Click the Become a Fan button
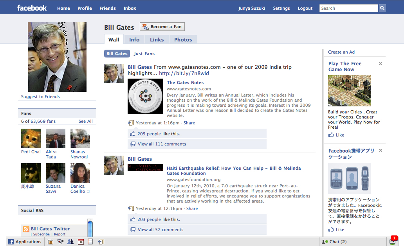404x246 pixels. click(162, 27)
